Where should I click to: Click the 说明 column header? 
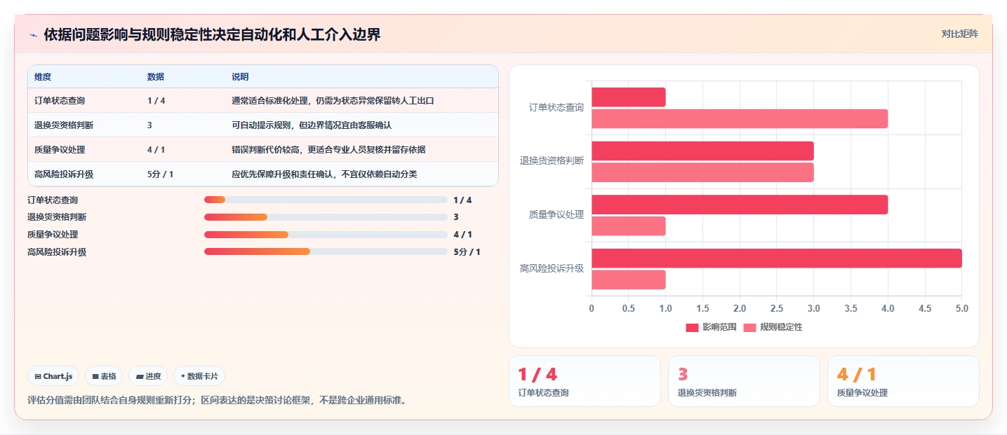click(x=240, y=77)
